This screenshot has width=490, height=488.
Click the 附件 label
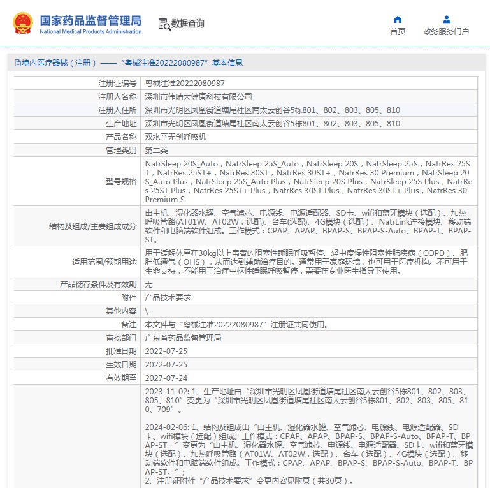click(x=129, y=297)
